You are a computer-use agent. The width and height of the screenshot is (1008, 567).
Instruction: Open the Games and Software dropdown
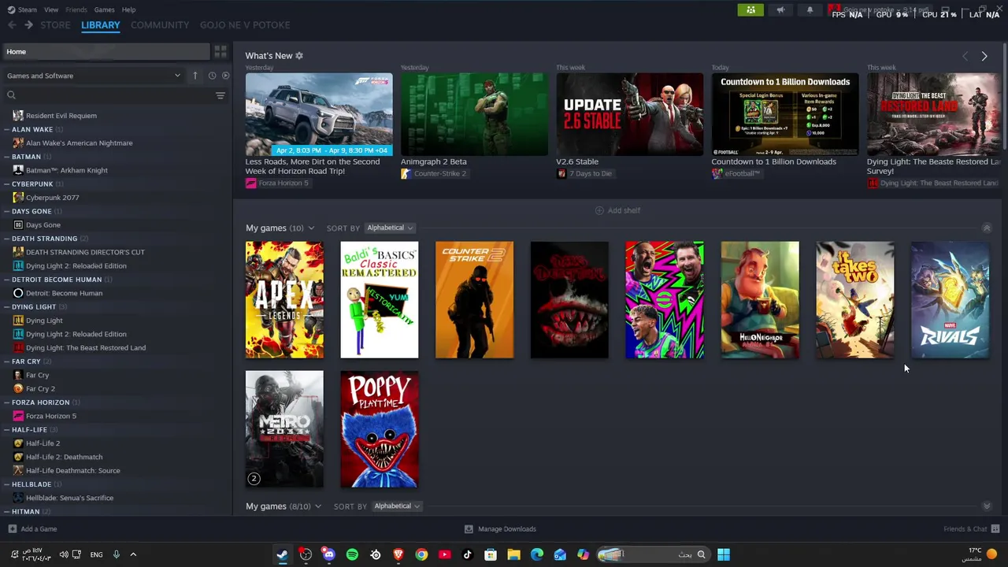click(93, 76)
